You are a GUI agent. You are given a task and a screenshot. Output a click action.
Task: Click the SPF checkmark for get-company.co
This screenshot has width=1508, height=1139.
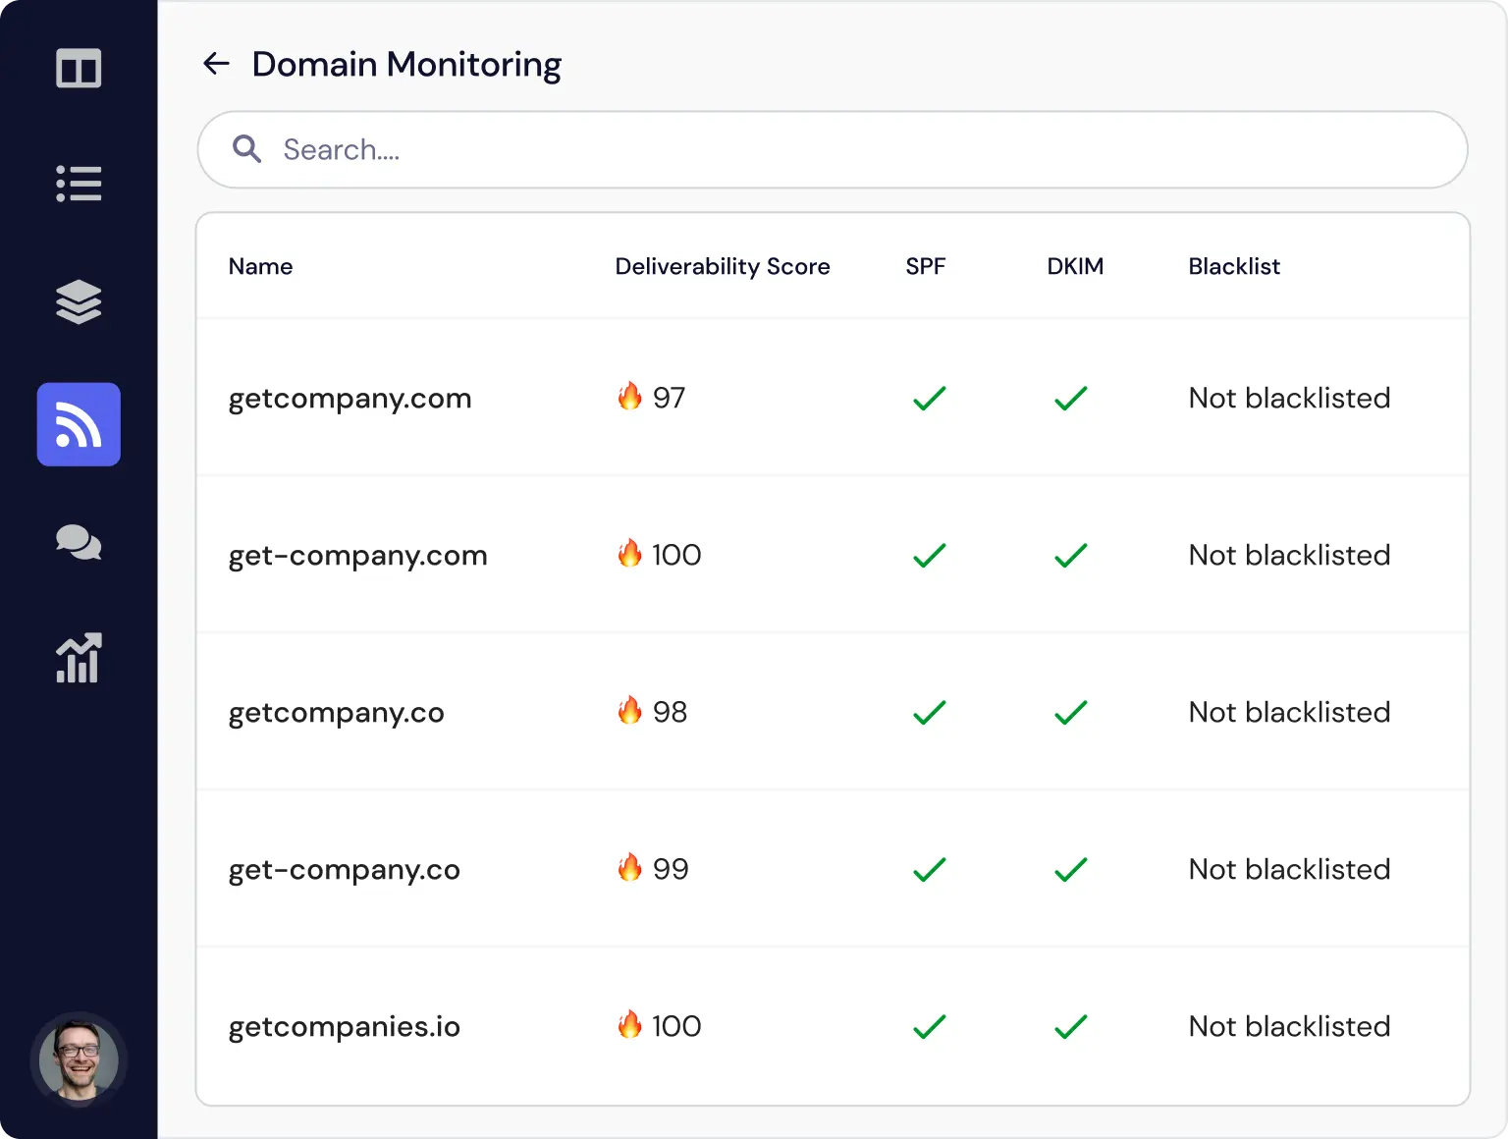tap(929, 869)
